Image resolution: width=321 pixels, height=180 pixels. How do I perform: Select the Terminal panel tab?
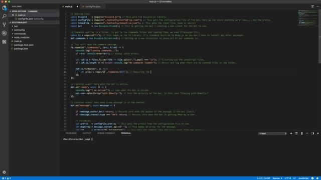[126, 133]
